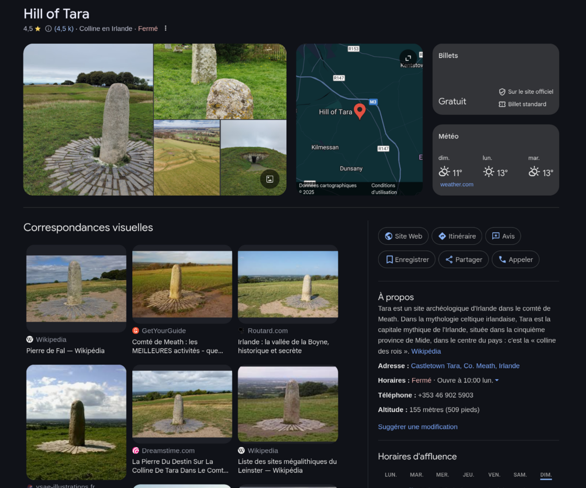
Task: Open the large standing stone main photo
Action: pyautogui.click(x=88, y=120)
